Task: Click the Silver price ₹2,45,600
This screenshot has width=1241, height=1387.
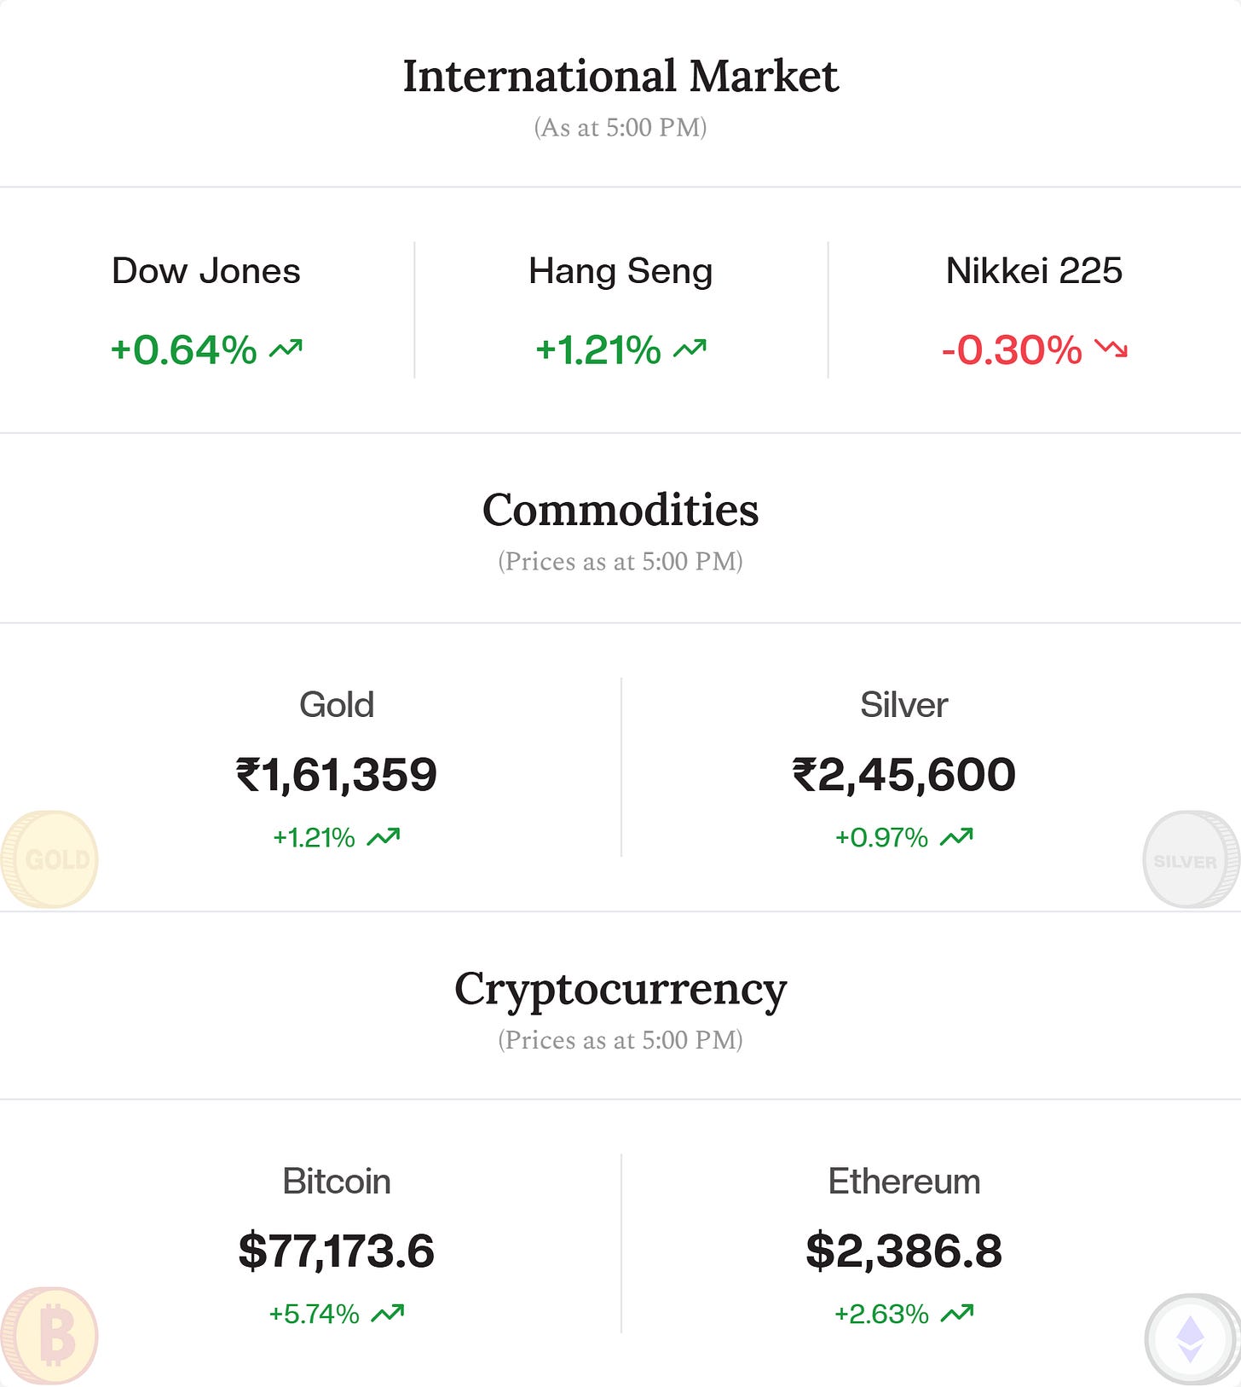Action: [x=903, y=775]
